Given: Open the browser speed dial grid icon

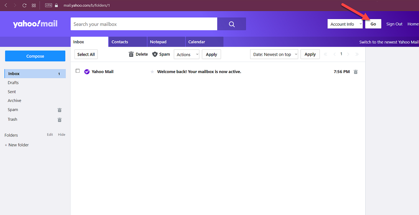Looking at the screenshot, I should tap(34, 6).
